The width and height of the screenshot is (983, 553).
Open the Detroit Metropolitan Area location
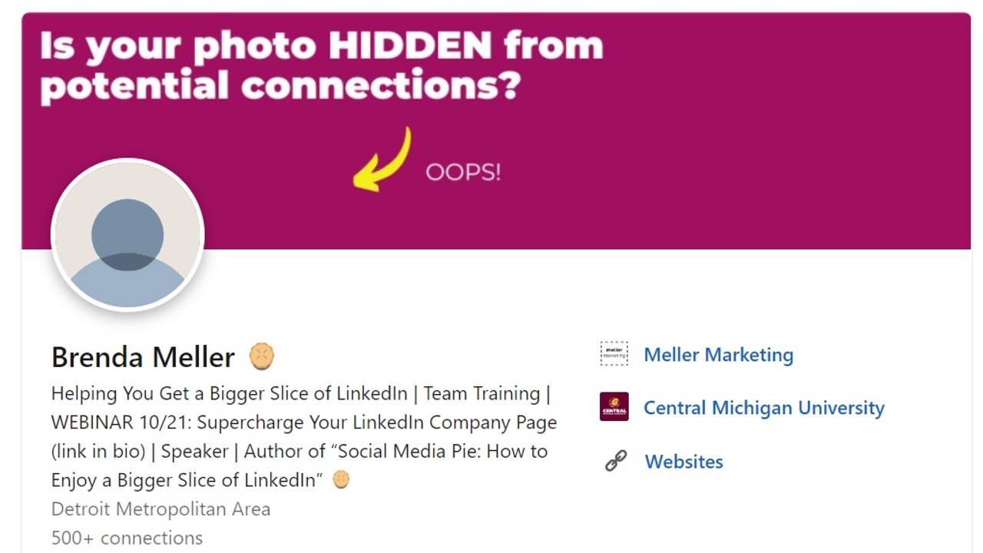click(x=161, y=509)
